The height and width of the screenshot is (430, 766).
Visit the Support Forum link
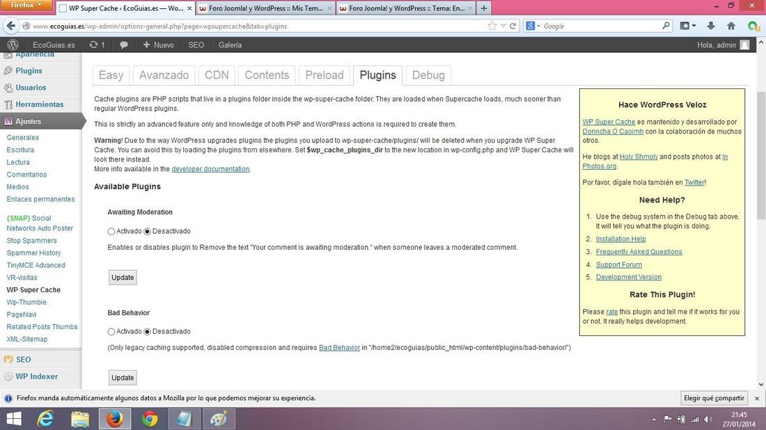coord(619,265)
